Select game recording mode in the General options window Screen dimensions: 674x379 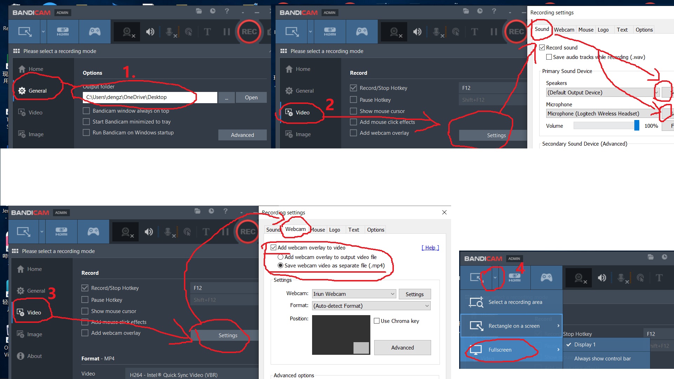(94, 32)
